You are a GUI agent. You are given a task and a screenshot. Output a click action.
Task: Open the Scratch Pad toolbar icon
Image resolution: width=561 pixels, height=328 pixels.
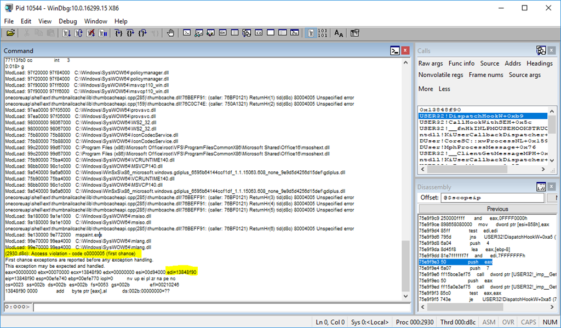click(271, 33)
